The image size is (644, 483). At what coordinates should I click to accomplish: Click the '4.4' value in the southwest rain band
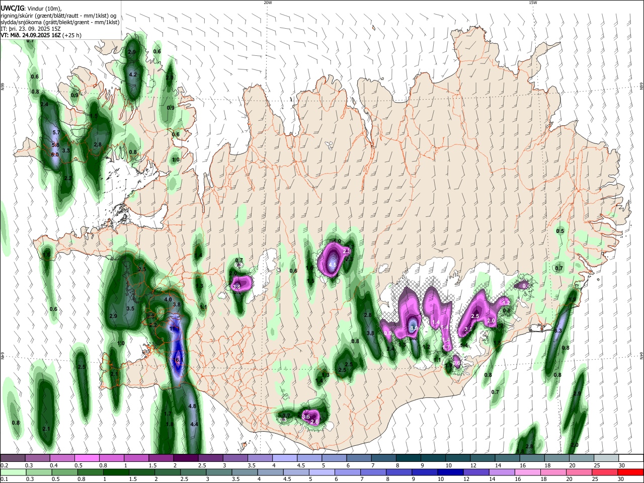coord(194,424)
